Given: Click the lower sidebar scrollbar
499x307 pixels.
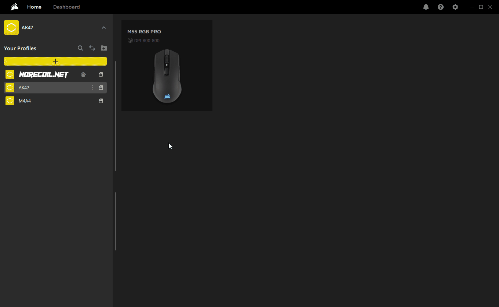Looking at the screenshot, I should [116, 221].
